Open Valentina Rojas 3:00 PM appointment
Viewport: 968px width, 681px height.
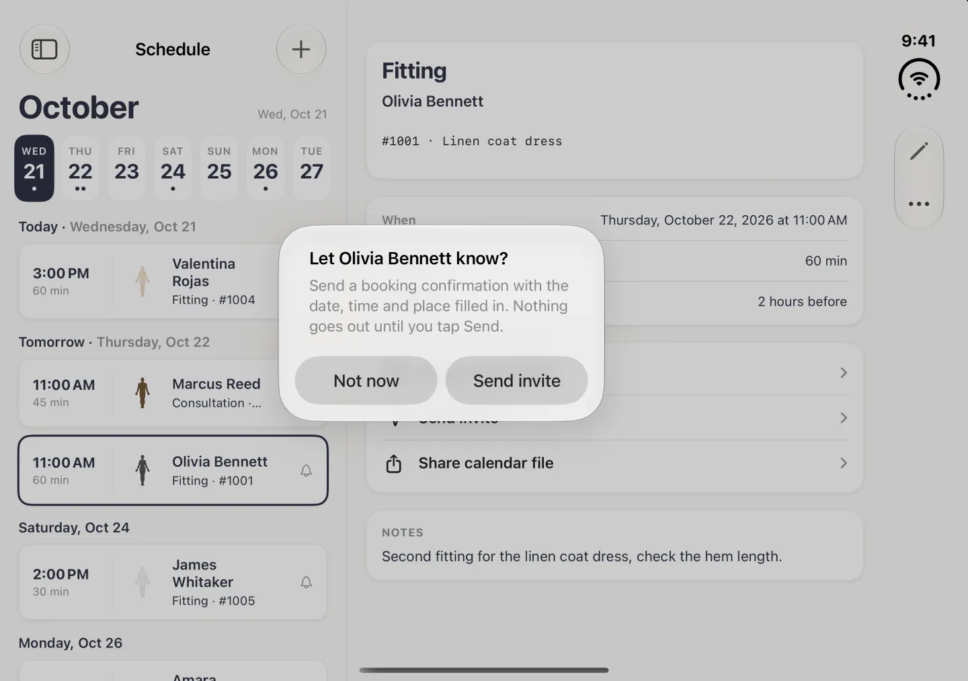[x=173, y=281]
